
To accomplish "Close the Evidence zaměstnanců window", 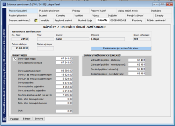I will (x=169, y=5).
